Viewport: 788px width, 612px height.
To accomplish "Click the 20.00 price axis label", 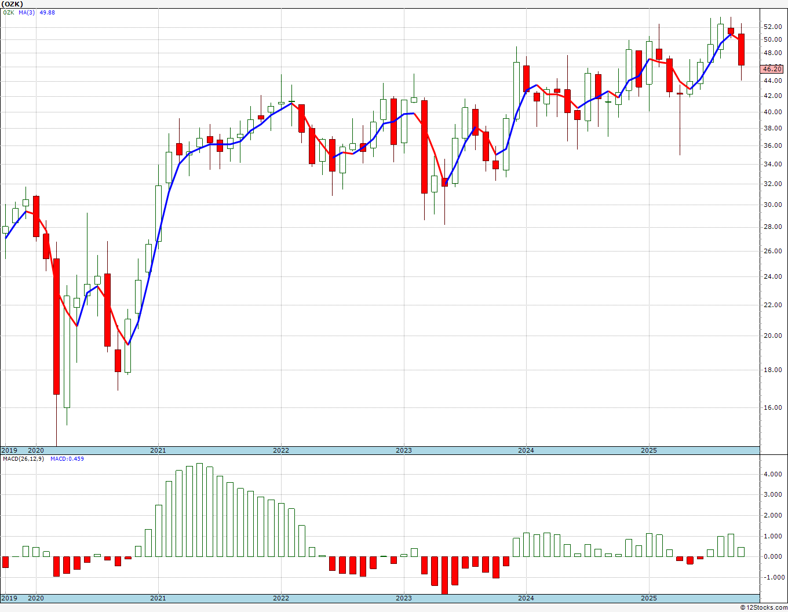I will pyautogui.click(x=772, y=336).
